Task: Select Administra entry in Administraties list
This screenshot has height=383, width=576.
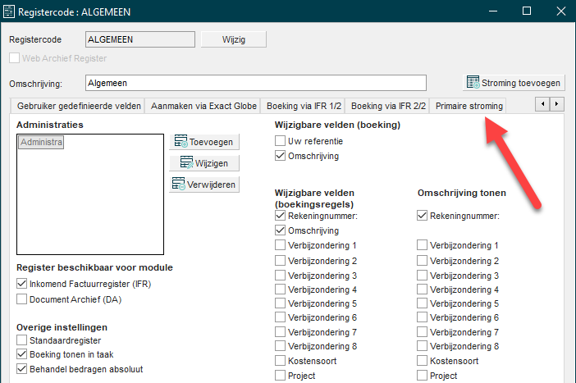Action: (41, 143)
